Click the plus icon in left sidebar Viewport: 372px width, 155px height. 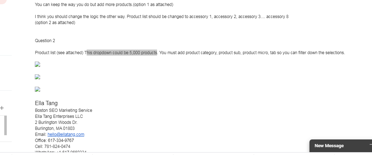[2, 108]
